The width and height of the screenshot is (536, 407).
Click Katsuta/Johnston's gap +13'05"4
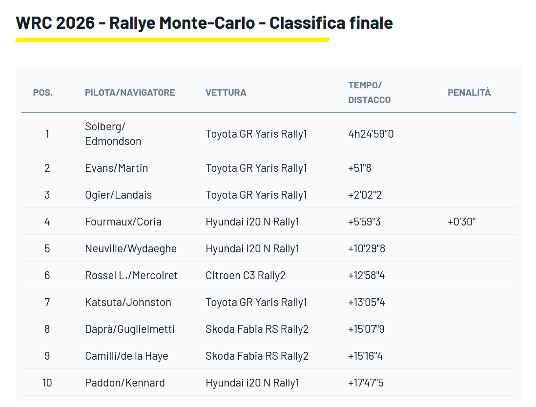[x=367, y=302]
